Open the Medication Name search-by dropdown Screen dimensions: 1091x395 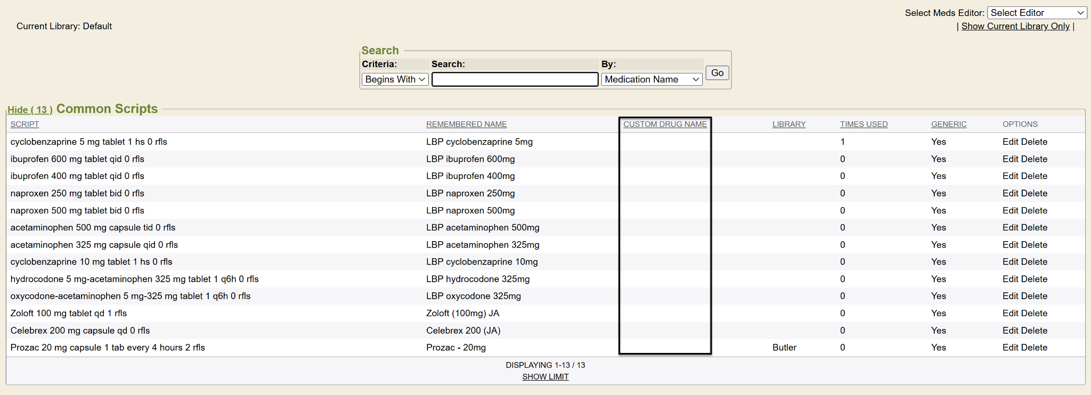652,79
